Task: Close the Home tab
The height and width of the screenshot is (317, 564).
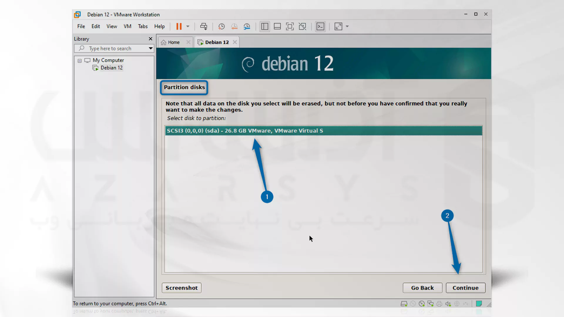Action: point(188,42)
